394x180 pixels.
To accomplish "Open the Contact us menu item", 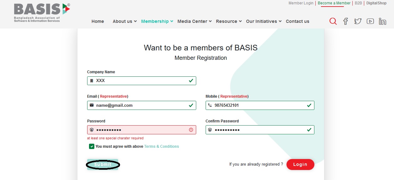I will point(297,21).
